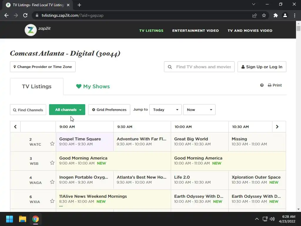Screen dimensions: 301x226
Task: Open Adventure With Far Fl... listing
Action: (x=142, y=142)
